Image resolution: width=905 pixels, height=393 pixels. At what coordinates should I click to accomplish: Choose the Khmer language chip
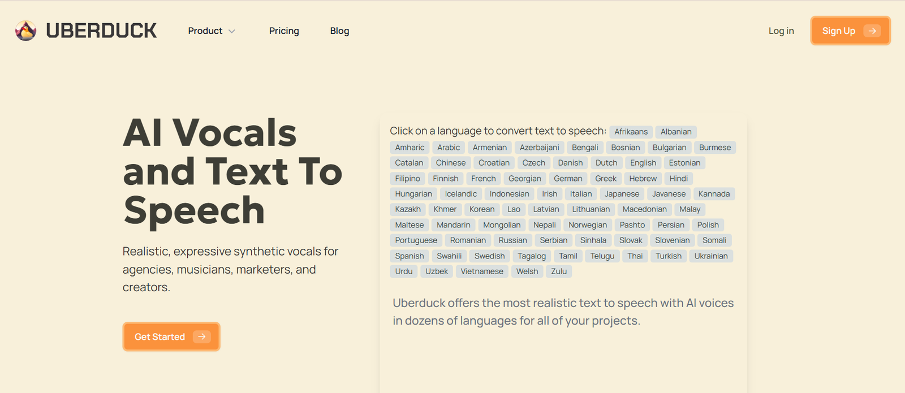pos(445,209)
